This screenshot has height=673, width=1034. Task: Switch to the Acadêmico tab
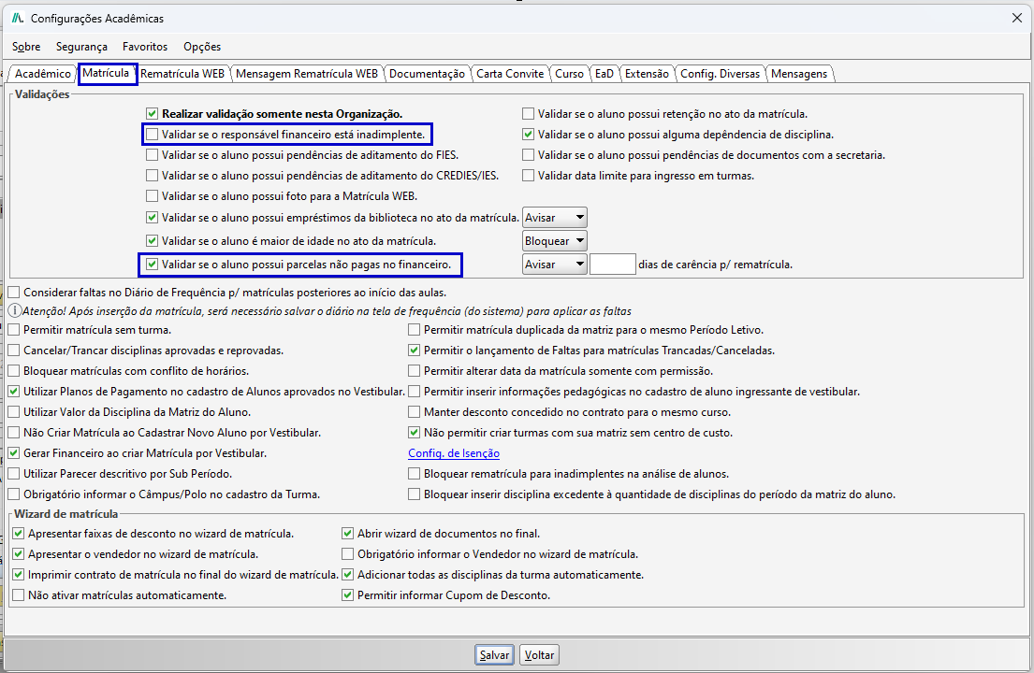43,74
